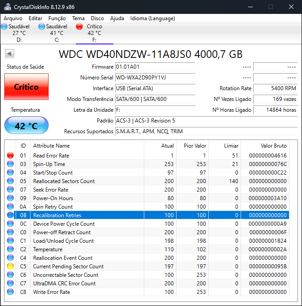Click the CrystalDiskInfo title bar app icon
The image size is (302, 306).
(x=8, y=7)
